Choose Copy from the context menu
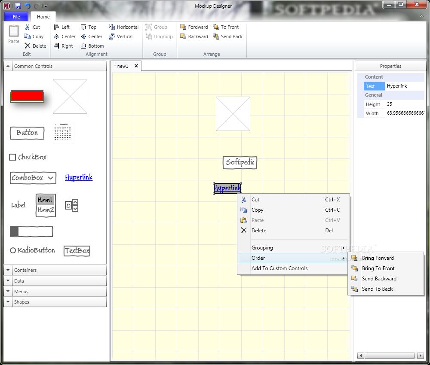Image resolution: width=430 pixels, height=365 pixels. (x=293, y=210)
